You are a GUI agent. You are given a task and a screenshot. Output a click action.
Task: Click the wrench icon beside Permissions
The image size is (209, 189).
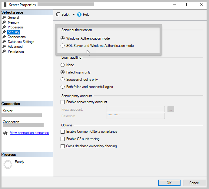tap(4, 51)
